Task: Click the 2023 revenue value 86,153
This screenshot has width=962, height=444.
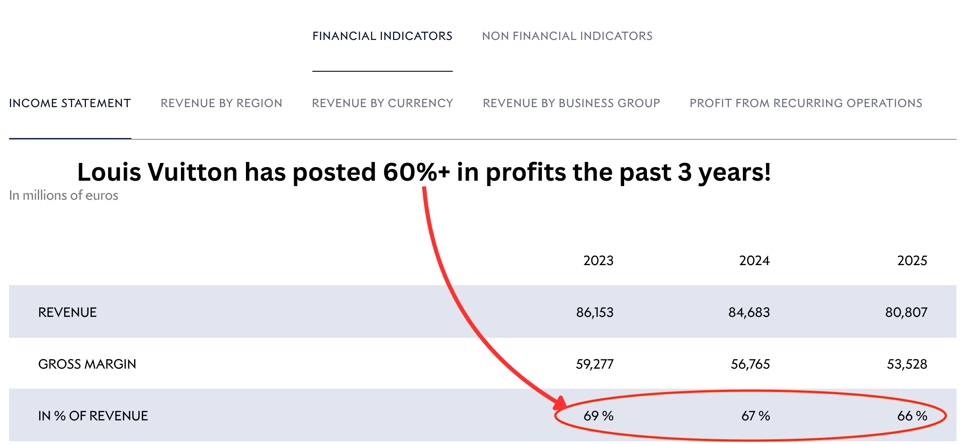Action: point(595,312)
